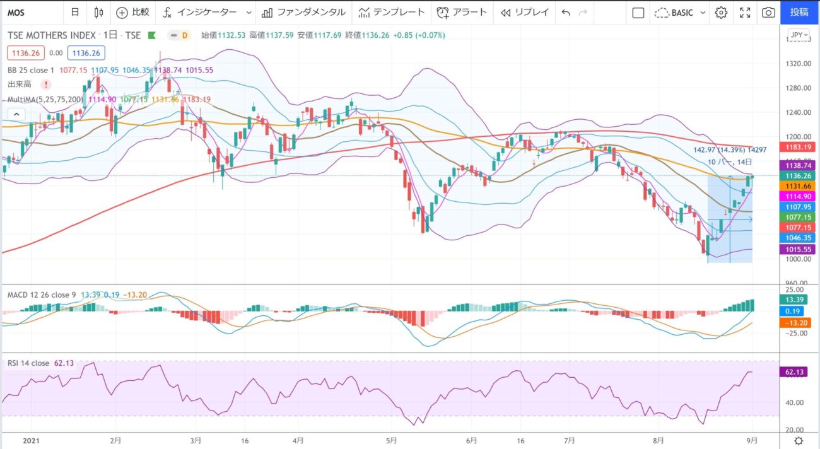Click the 1320.00 price scale label
This screenshot has height=449, width=820.
coord(799,64)
